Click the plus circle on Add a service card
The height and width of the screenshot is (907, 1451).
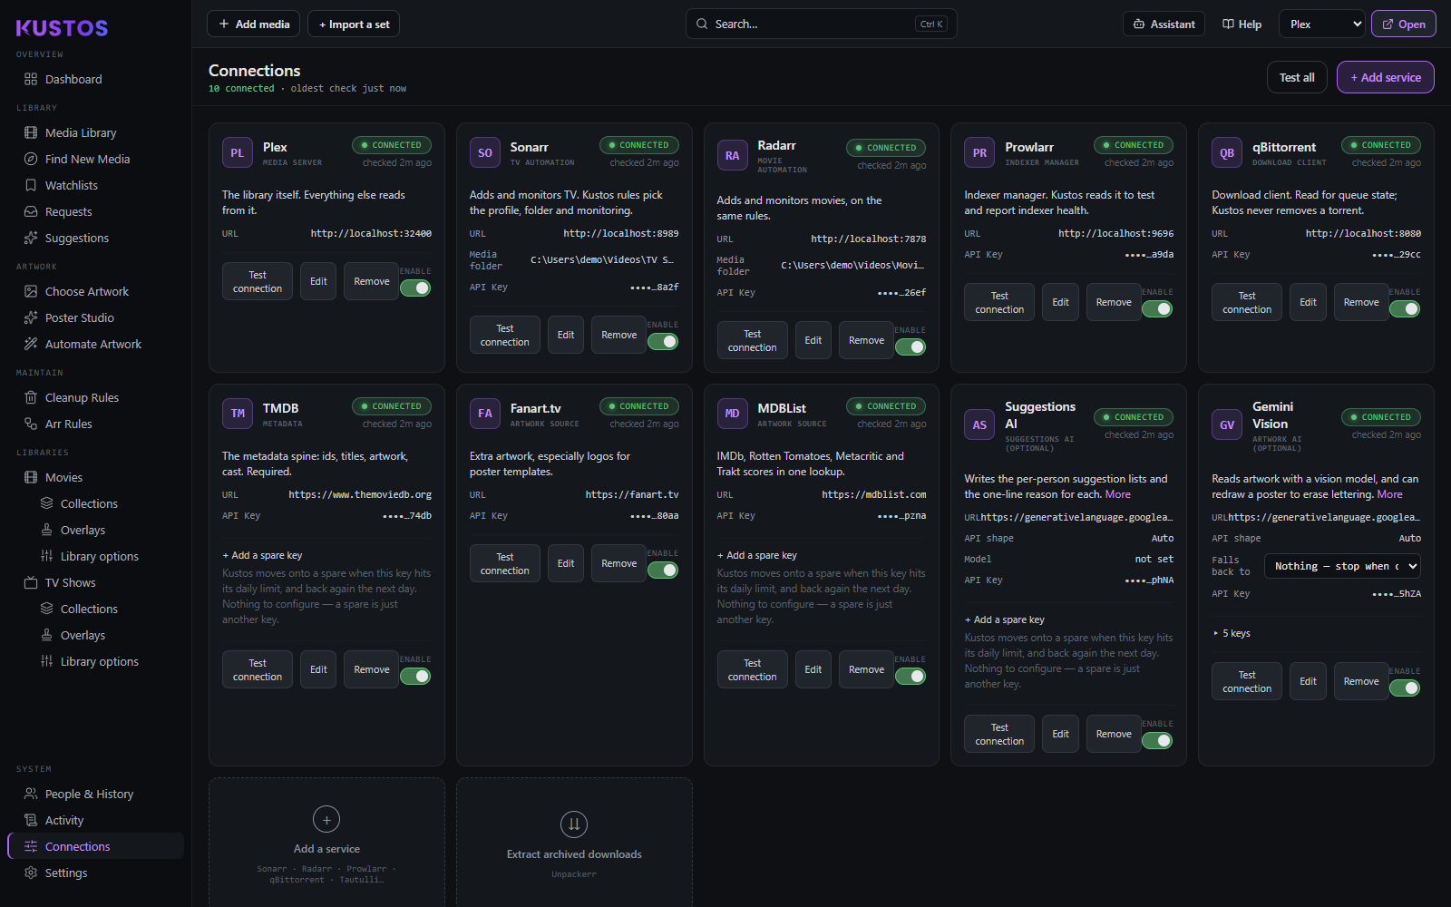pos(326,819)
